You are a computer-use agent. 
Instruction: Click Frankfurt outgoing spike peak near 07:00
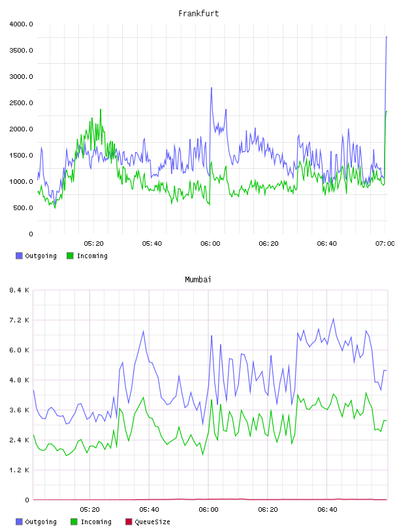pos(387,37)
